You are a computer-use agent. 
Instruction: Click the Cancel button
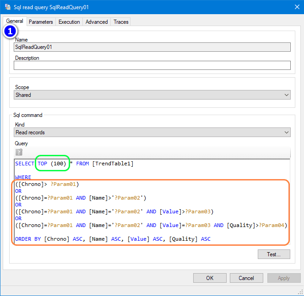tap(246, 278)
